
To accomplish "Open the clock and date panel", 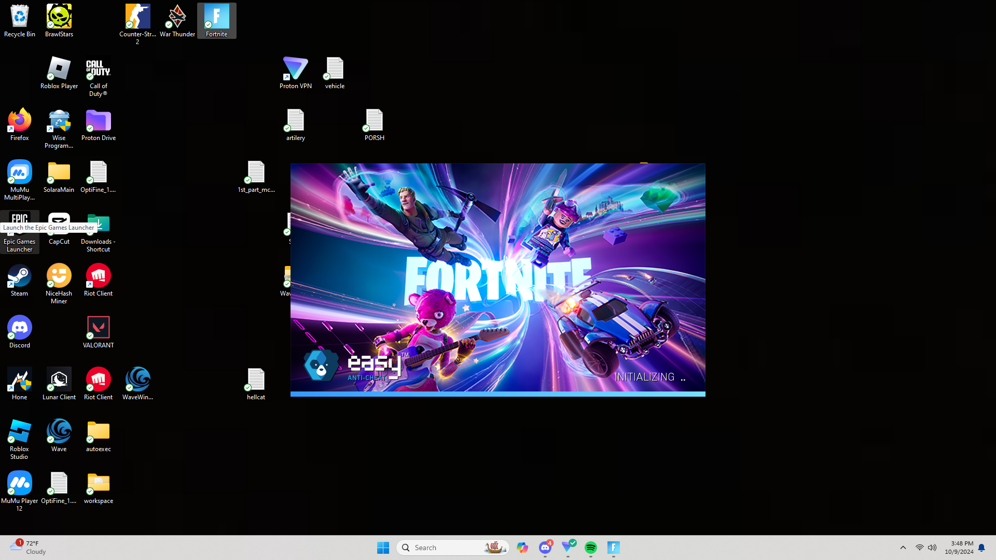I will tap(959, 548).
